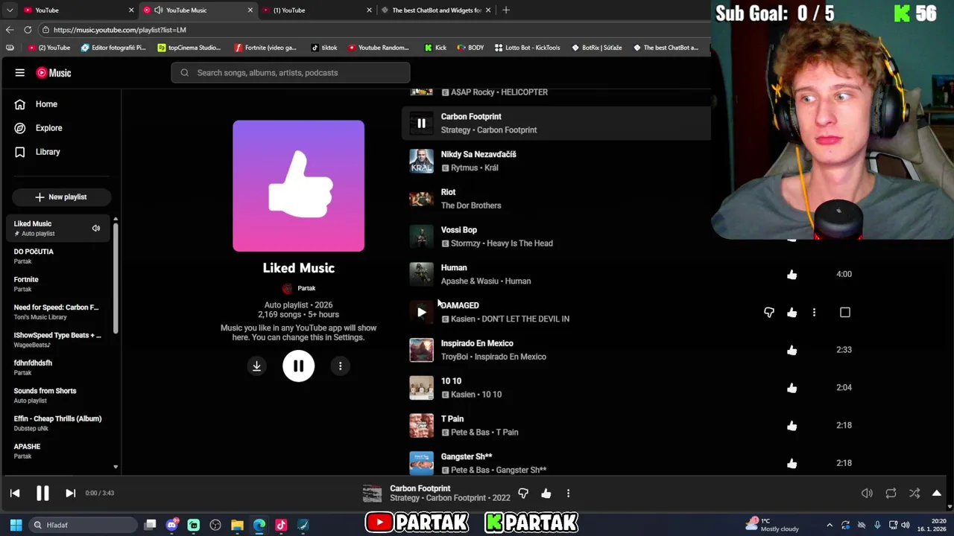Expand the player page with the arrow

point(937,494)
